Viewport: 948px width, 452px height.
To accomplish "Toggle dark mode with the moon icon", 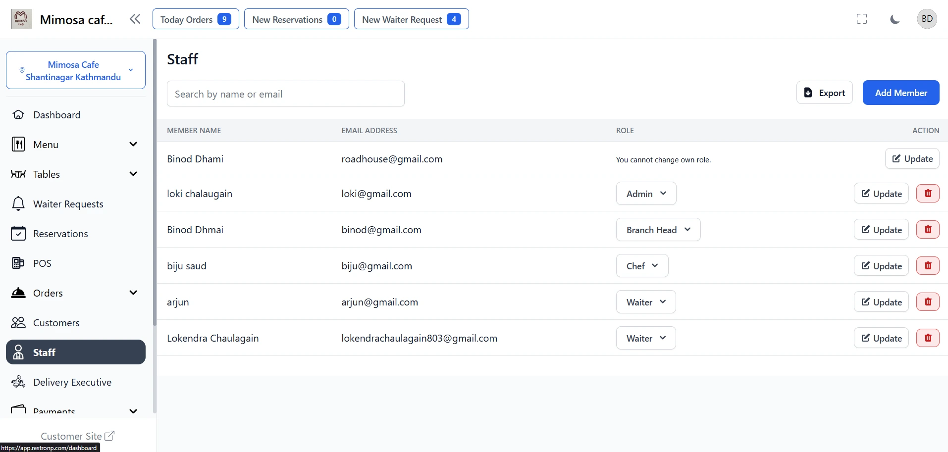I will coord(895,19).
